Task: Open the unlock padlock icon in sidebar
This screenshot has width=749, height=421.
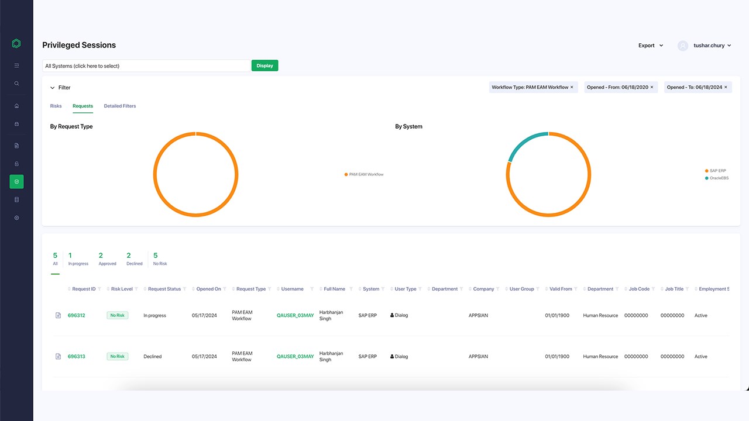Action: click(x=16, y=164)
